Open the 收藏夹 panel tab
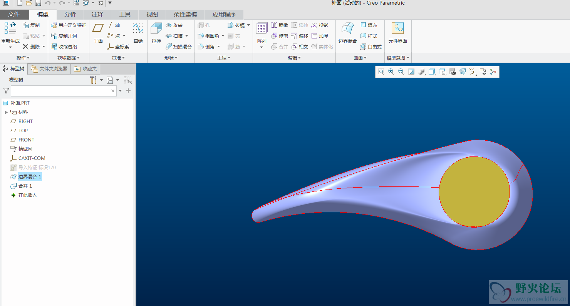This screenshot has height=306, width=570. 86,69
